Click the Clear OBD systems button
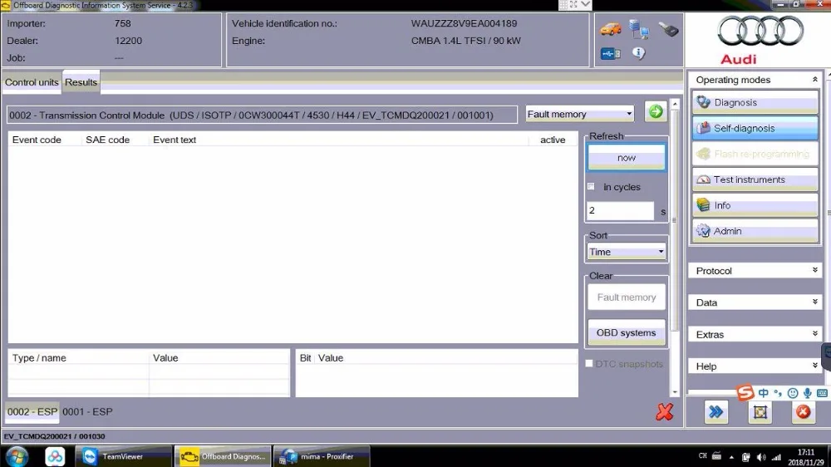 tap(627, 333)
